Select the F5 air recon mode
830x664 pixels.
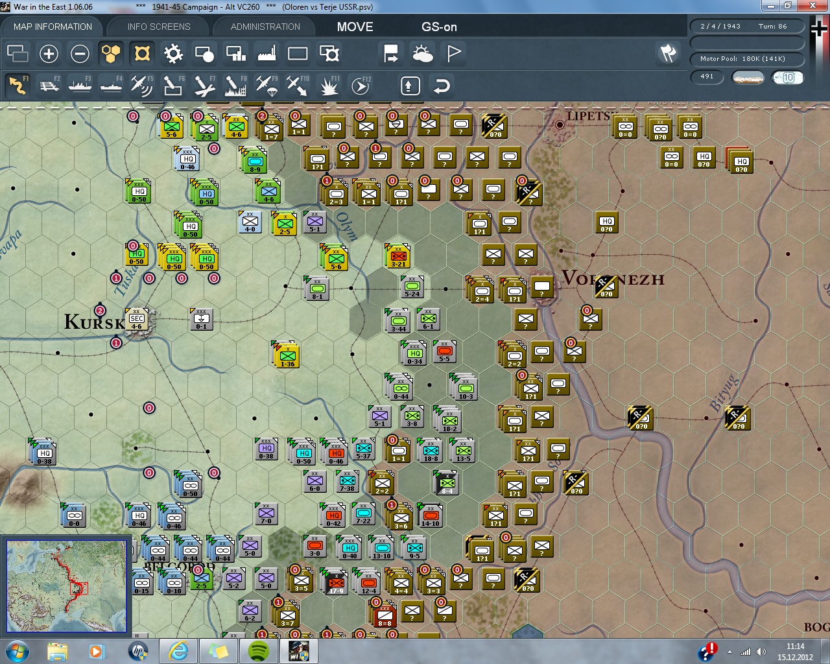pos(142,86)
